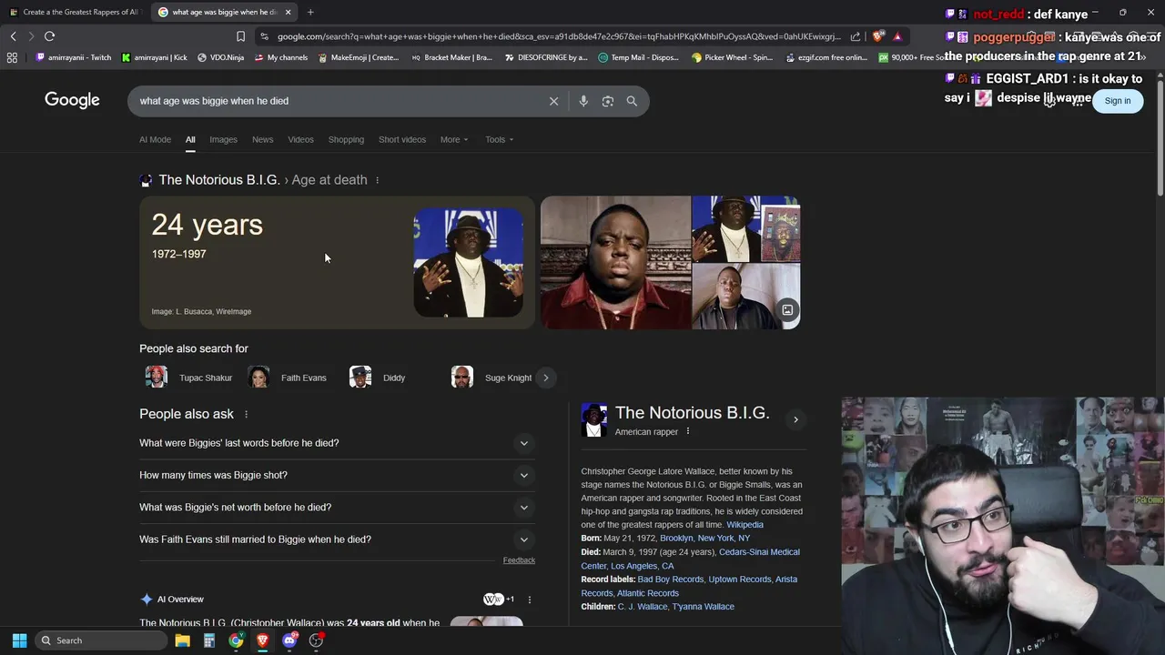
Task: Click the Sign in button
Action: (1118, 101)
